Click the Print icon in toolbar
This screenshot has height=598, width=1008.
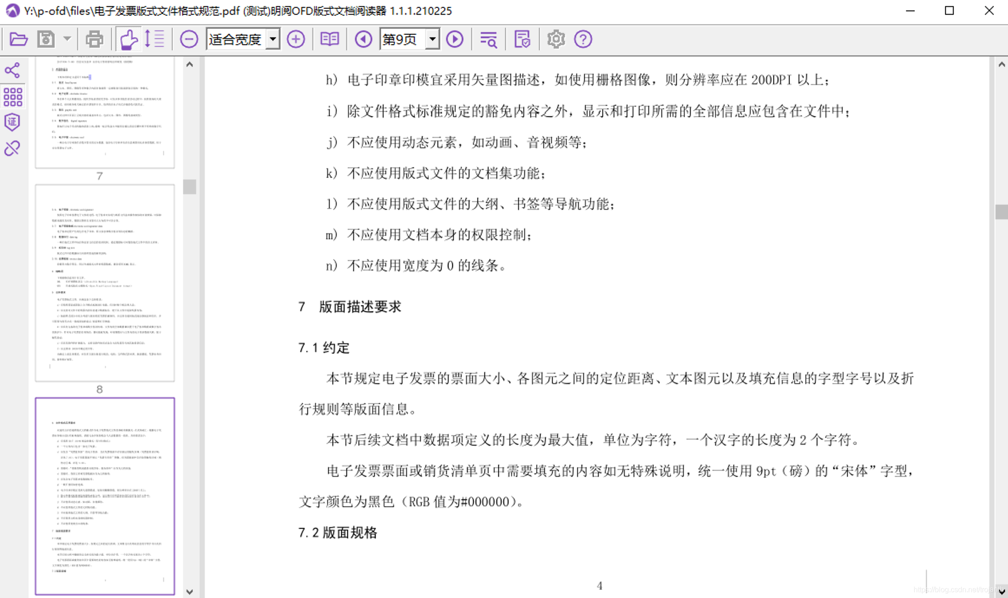click(94, 39)
